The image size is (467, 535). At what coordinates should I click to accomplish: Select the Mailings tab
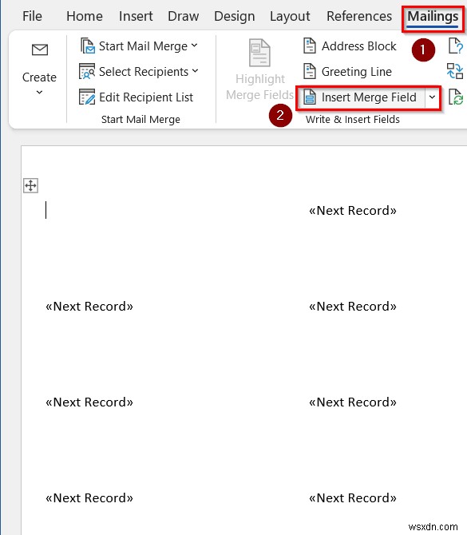point(433,17)
